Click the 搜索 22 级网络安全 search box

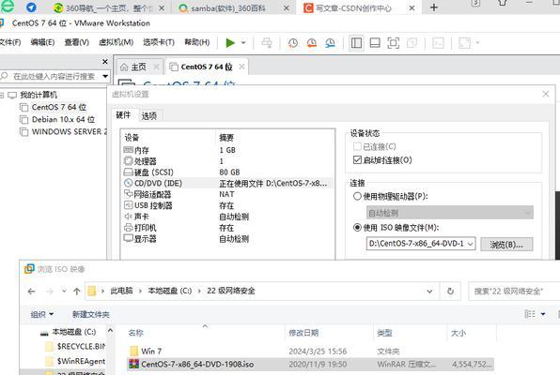[514, 292]
